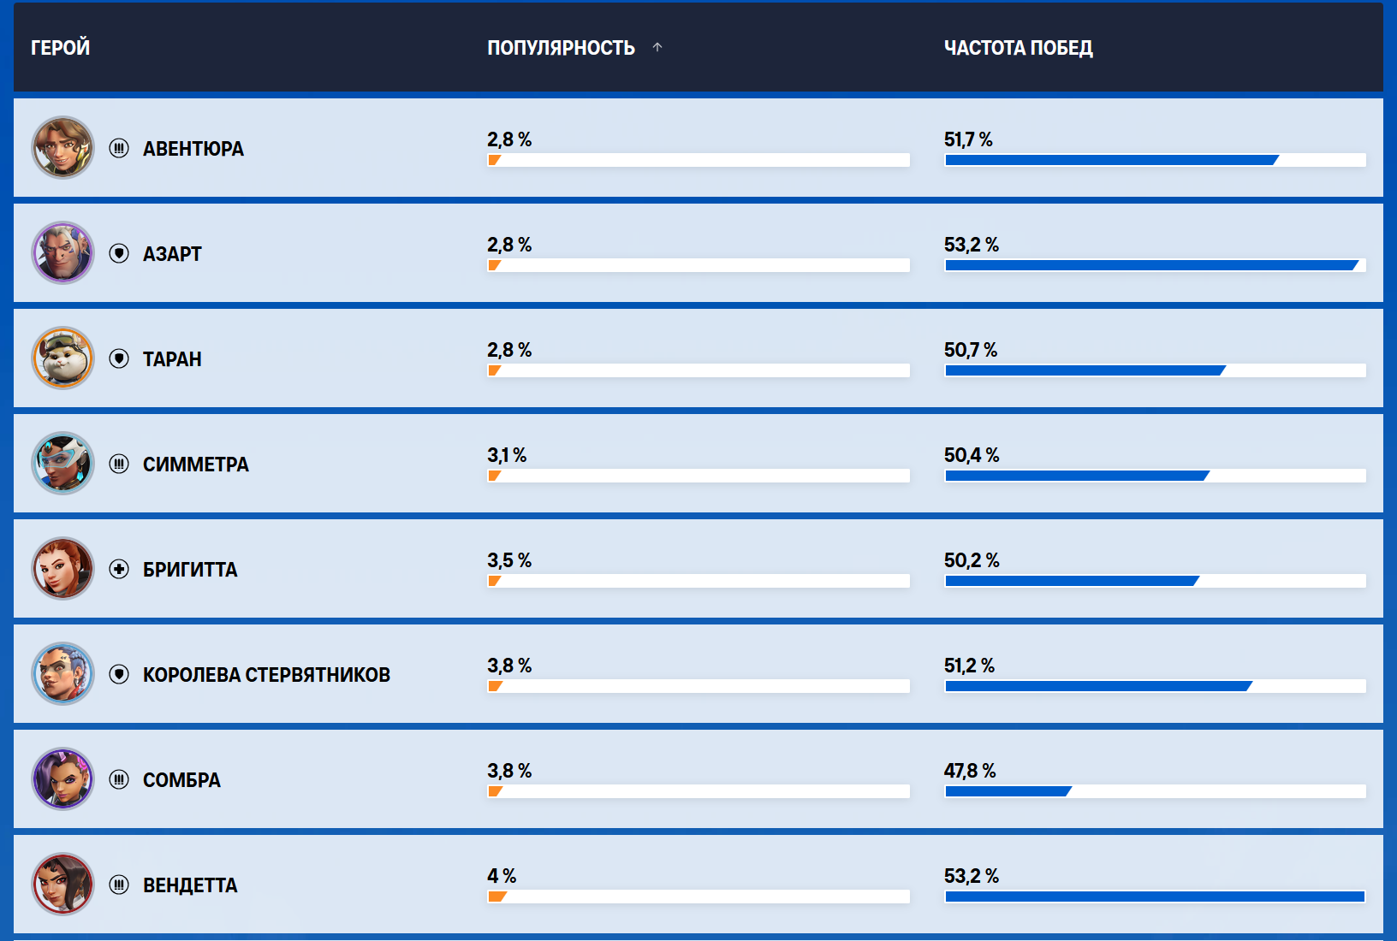
Task: Open the Авентюра hero name link
Action: click(193, 149)
